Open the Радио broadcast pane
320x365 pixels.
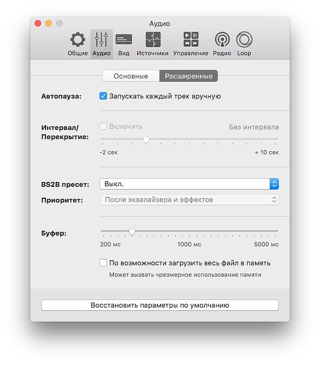click(222, 44)
